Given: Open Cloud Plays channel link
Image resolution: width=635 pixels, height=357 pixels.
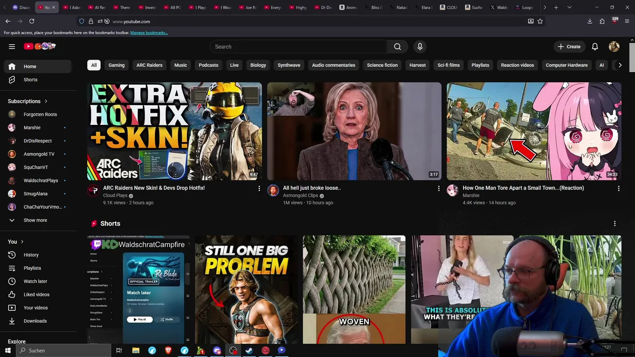Looking at the screenshot, I should [x=115, y=195].
